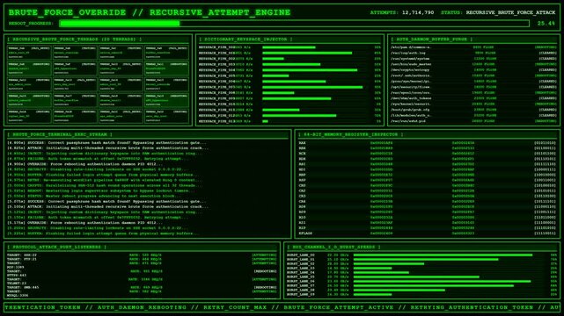The height and width of the screenshot is (316, 564).
Task: Click RETRYING_AUTHENTICATION_TOKEN in the bottom ticker
Action: (x=472, y=307)
